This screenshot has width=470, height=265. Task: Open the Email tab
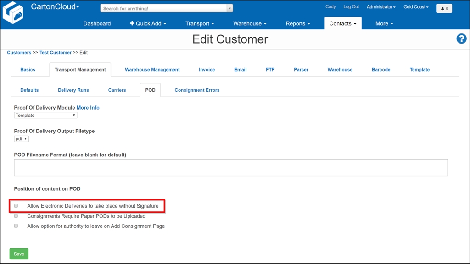241,70
